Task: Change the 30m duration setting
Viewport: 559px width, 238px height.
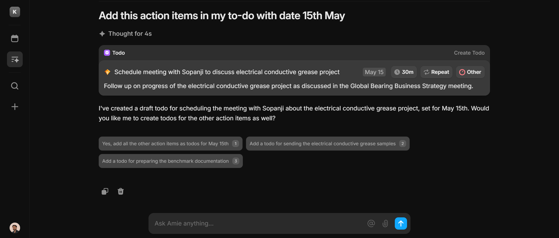Action: point(404,72)
